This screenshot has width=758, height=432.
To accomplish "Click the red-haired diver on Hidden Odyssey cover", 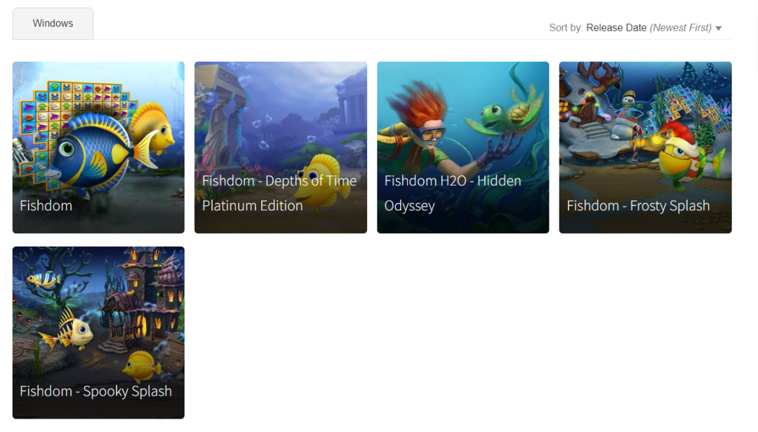I will click(420, 130).
